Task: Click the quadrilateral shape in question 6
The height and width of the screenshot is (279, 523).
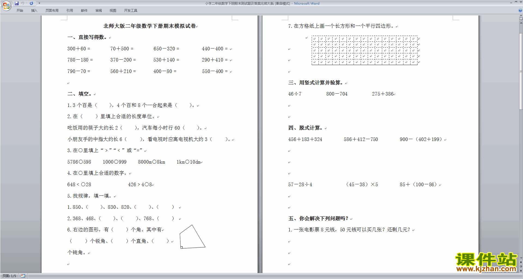Action: [x=192, y=237]
